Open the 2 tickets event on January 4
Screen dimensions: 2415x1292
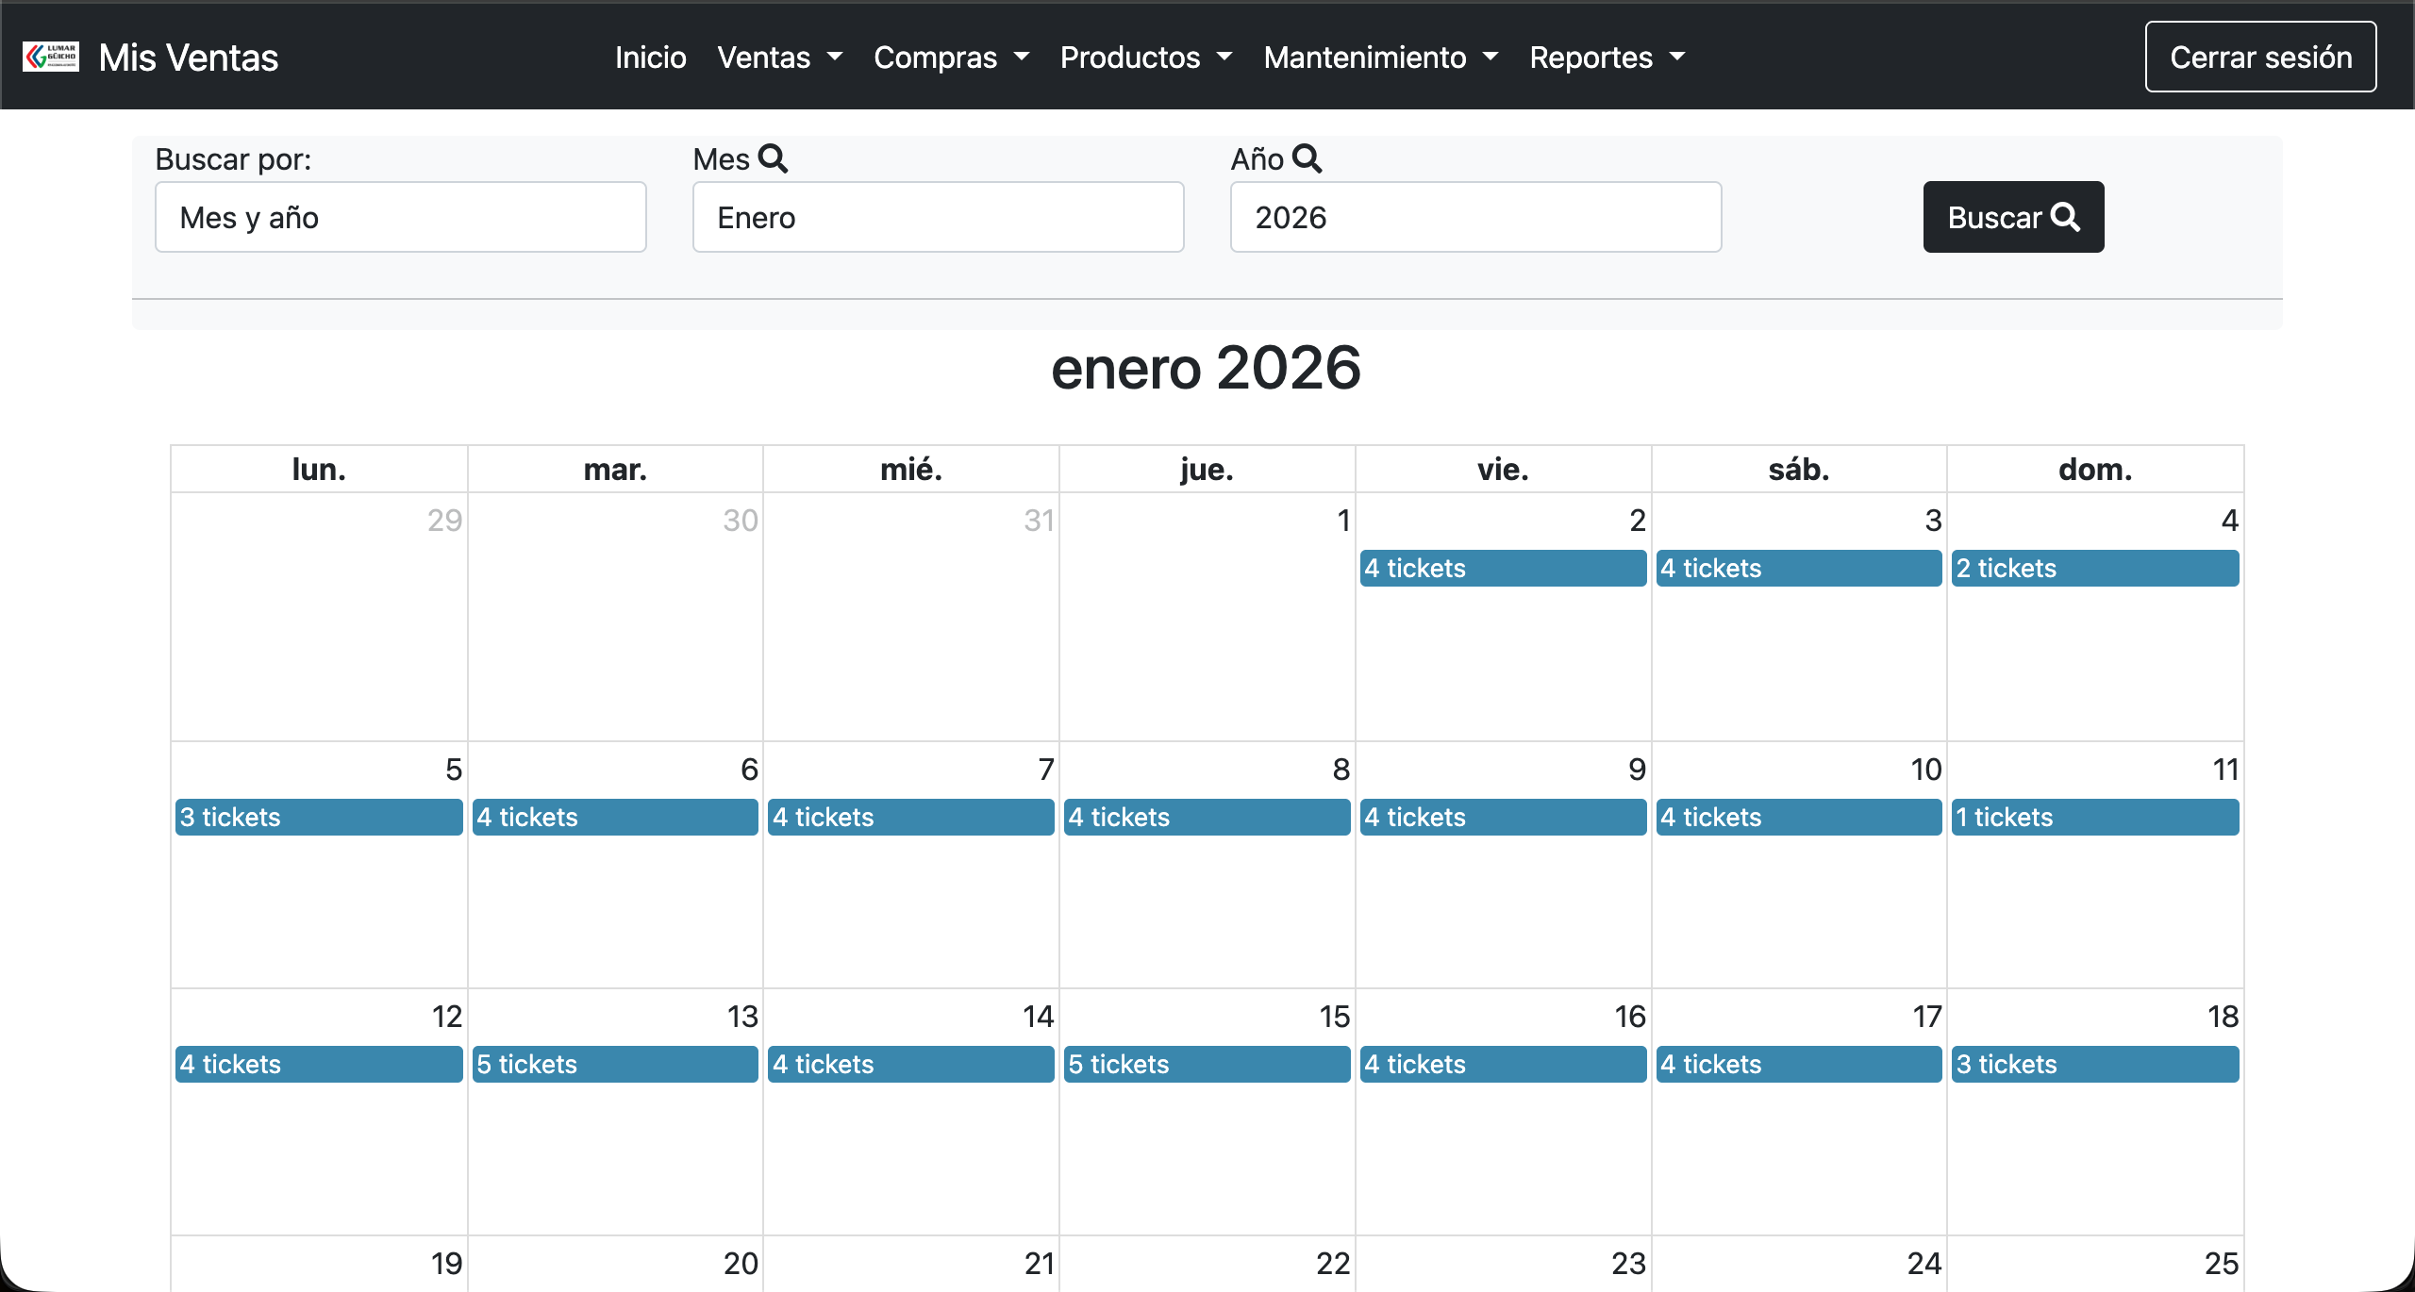2095,569
